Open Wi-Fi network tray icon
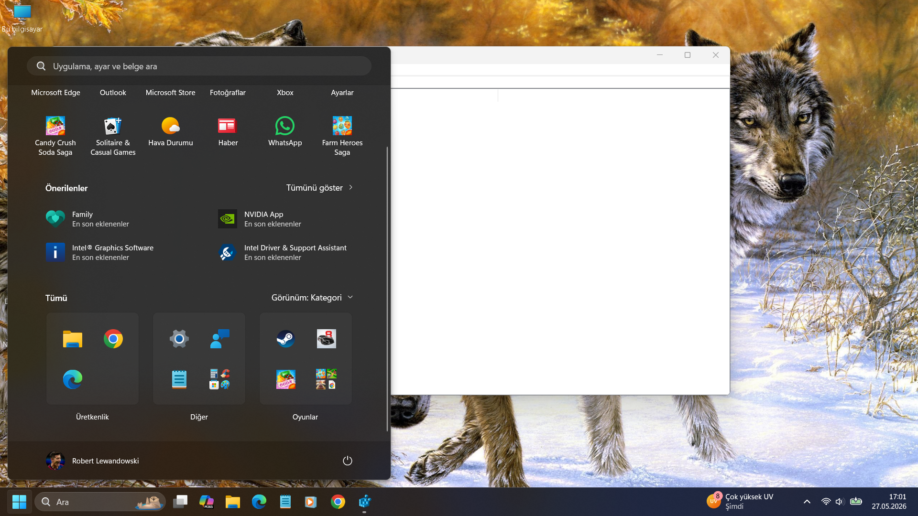 (826, 502)
